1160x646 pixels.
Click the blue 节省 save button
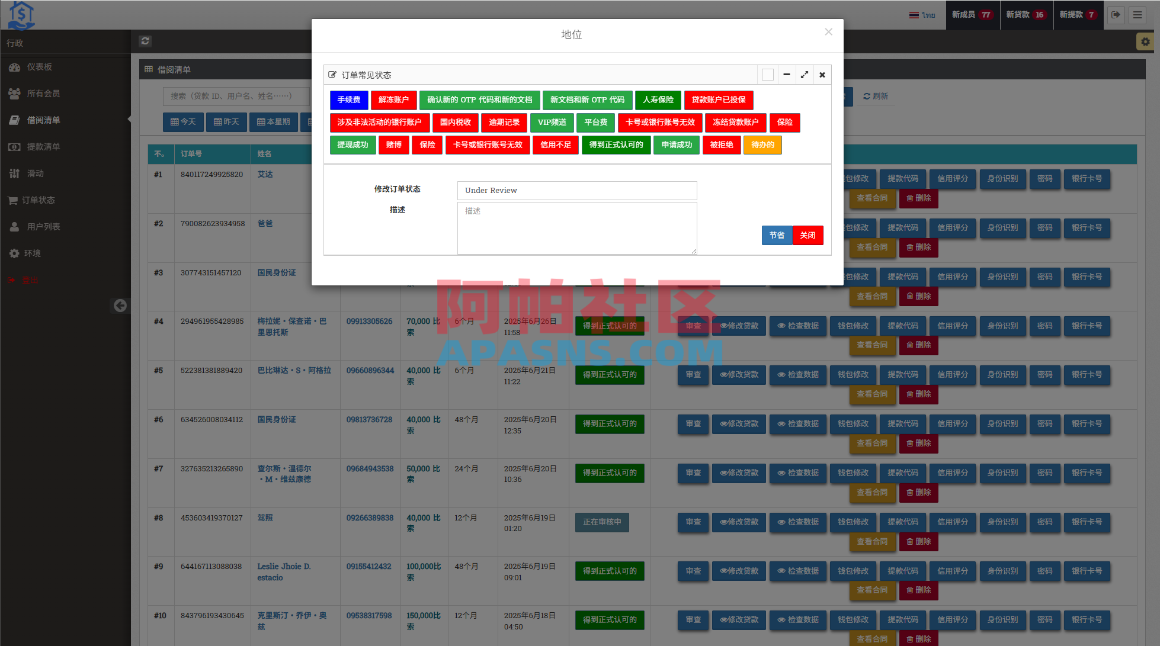click(x=777, y=235)
